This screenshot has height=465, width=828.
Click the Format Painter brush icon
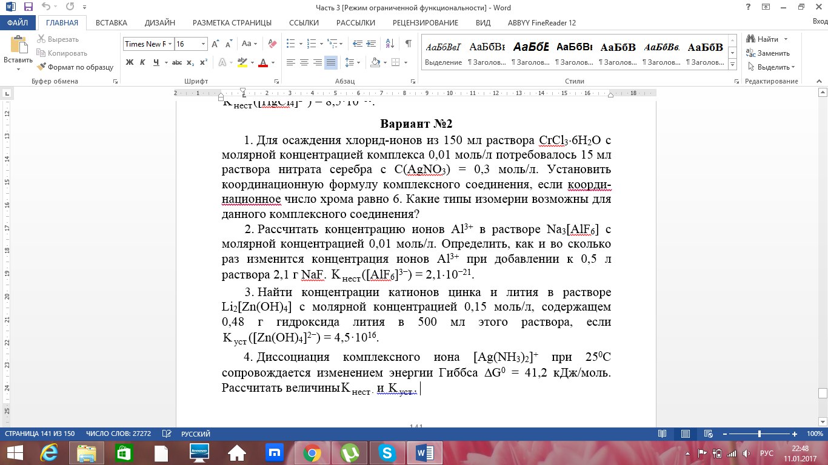click(42, 67)
